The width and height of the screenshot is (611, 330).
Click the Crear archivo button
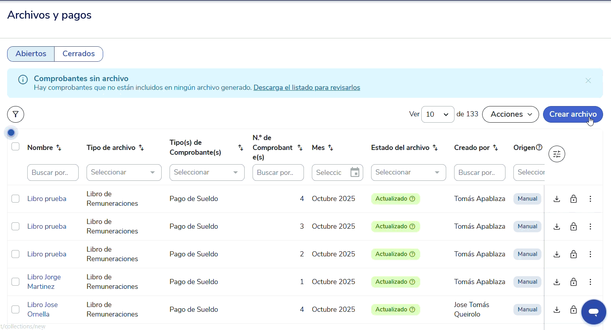[573, 114]
